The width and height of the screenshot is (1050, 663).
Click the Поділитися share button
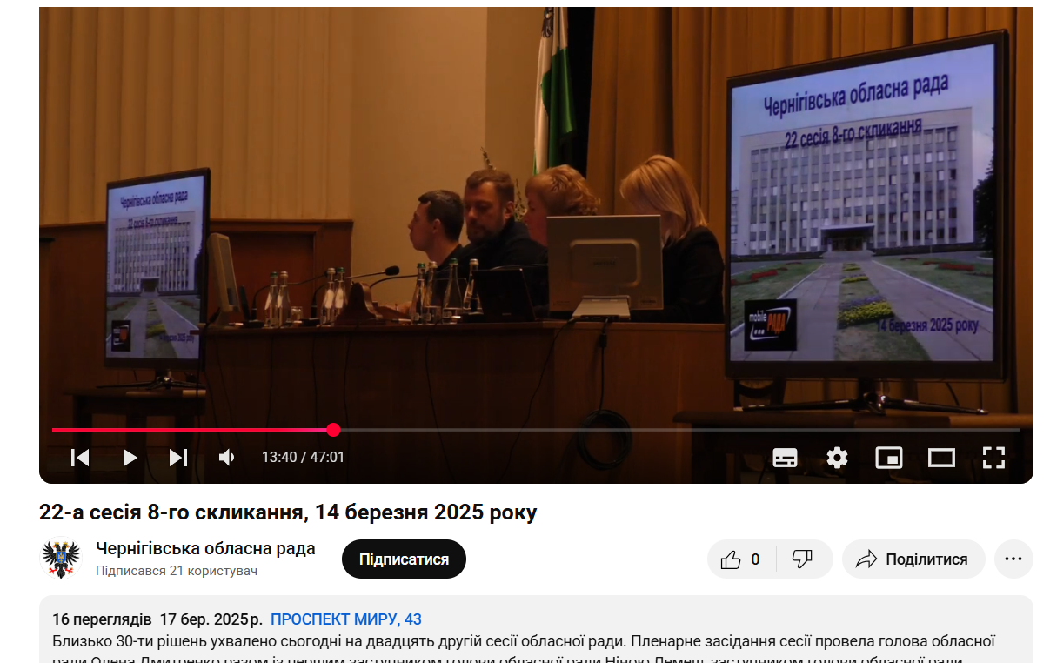pyautogui.click(x=913, y=559)
